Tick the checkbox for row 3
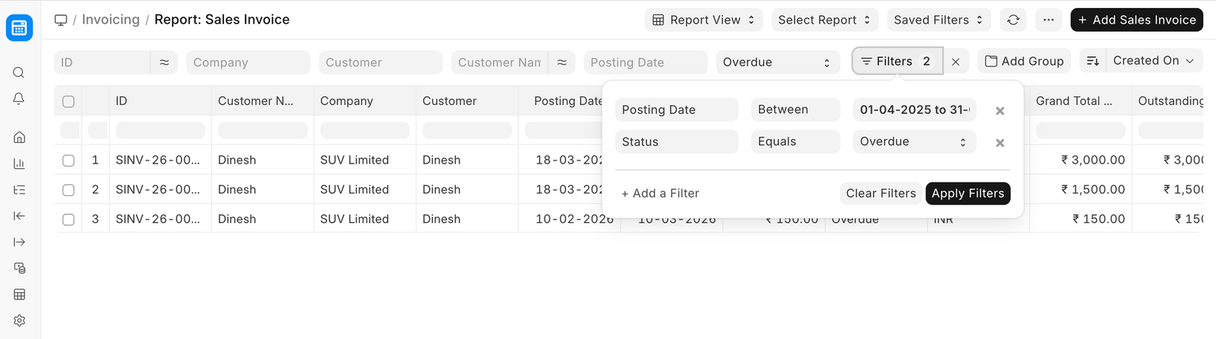This screenshot has width=1216, height=339. tap(68, 220)
